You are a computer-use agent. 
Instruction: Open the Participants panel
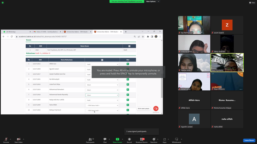(90, 140)
